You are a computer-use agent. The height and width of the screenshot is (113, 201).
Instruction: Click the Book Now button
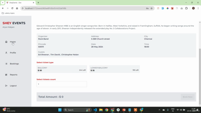187,97
